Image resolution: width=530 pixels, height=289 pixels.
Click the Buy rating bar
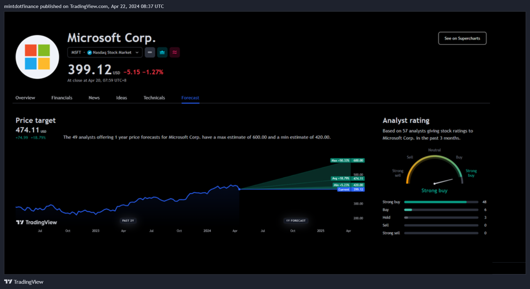point(441,210)
